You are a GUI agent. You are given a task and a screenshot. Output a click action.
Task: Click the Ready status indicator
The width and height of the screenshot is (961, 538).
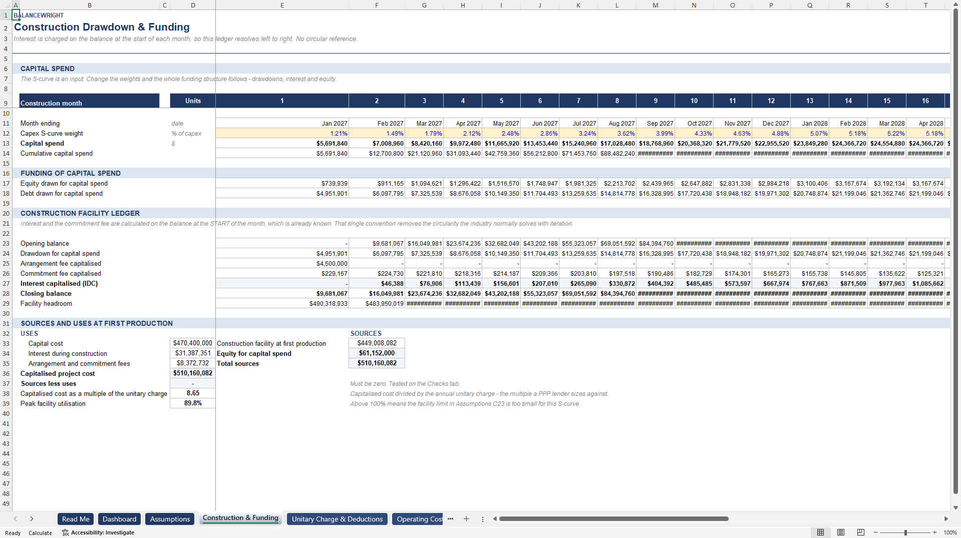[13, 533]
